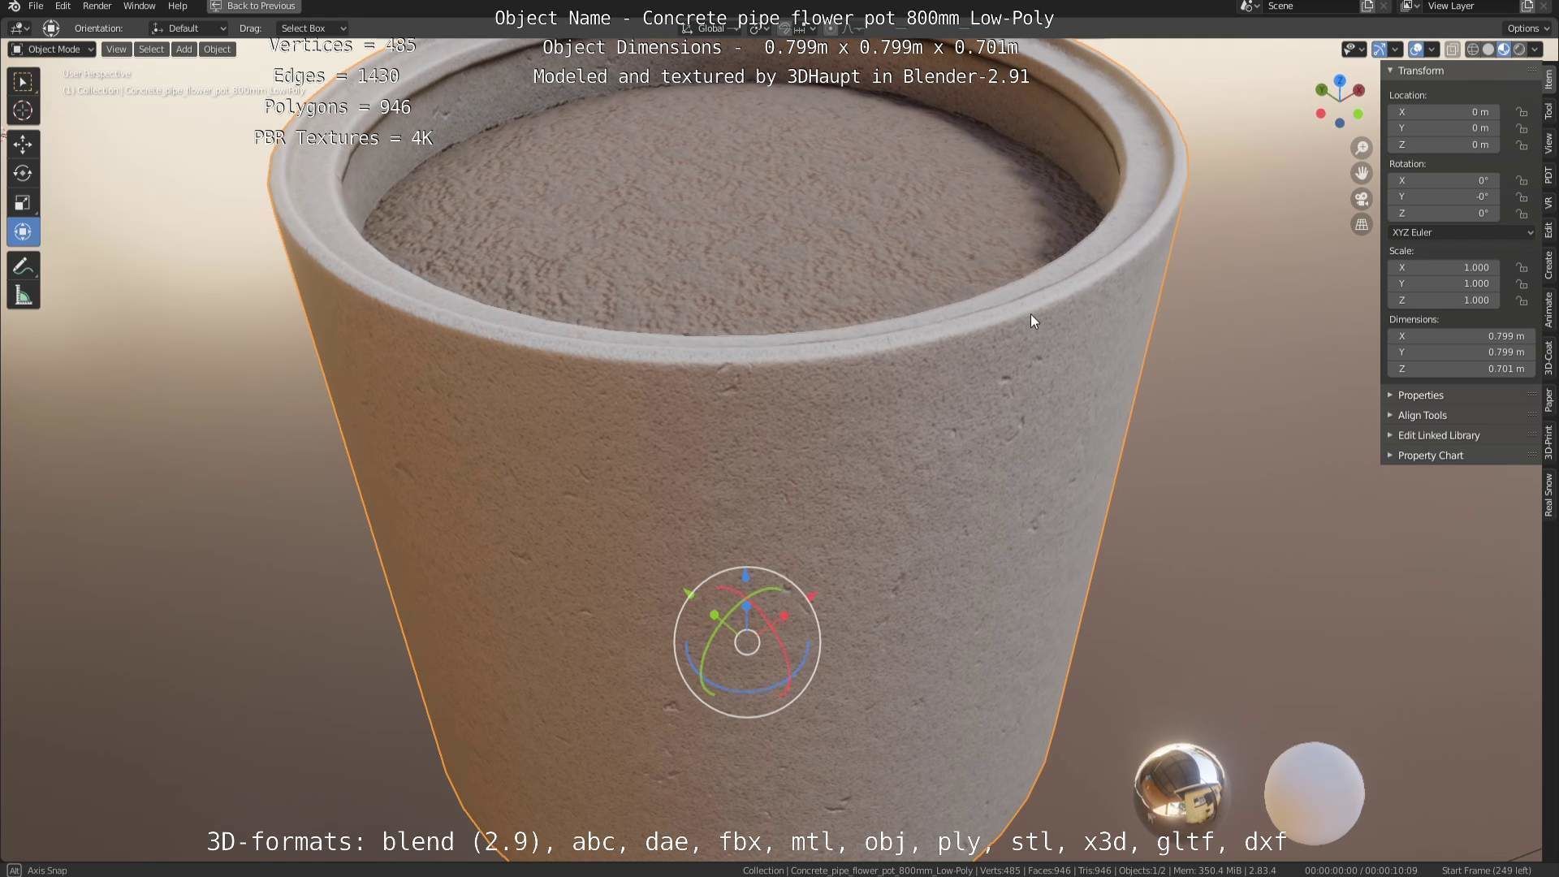Toggle camera view icon

[x=1362, y=199]
